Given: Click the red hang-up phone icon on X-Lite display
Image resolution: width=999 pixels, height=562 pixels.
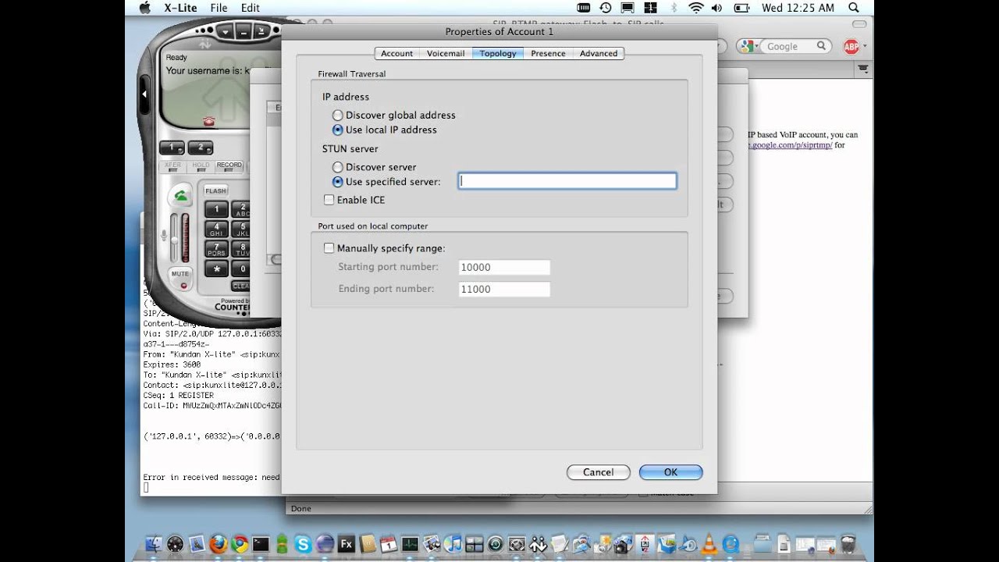Looking at the screenshot, I should coord(208,121).
